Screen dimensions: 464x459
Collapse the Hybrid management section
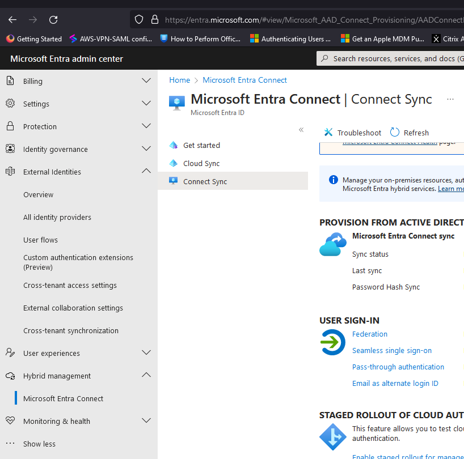pyautogui.click(x=146, y=376)
